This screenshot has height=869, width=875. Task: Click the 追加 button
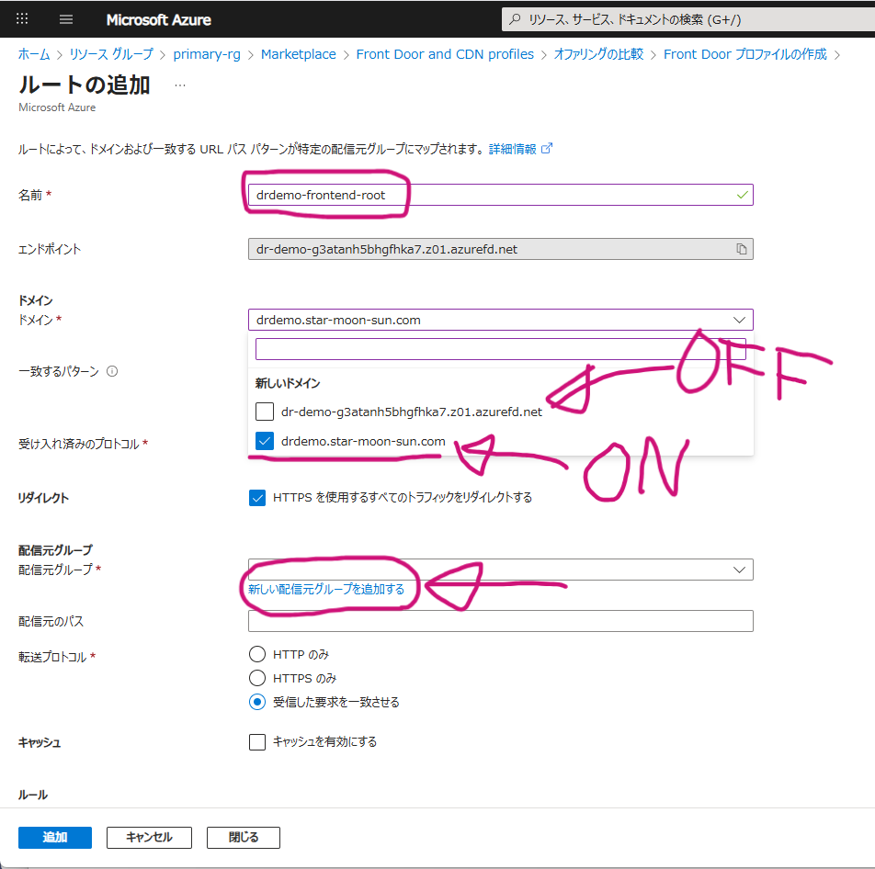pos(55,837)
